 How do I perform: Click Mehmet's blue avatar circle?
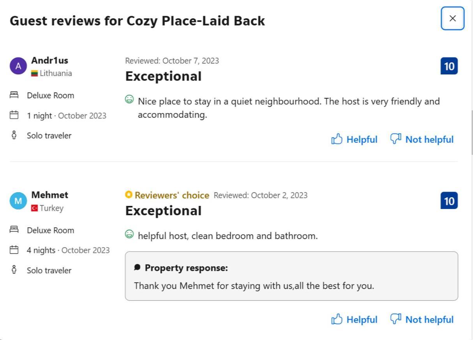(x=18, y=201)
